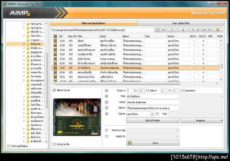Click the file icon of track 1/16
This screenshot has width=230, height=161.
pos(55,41)
